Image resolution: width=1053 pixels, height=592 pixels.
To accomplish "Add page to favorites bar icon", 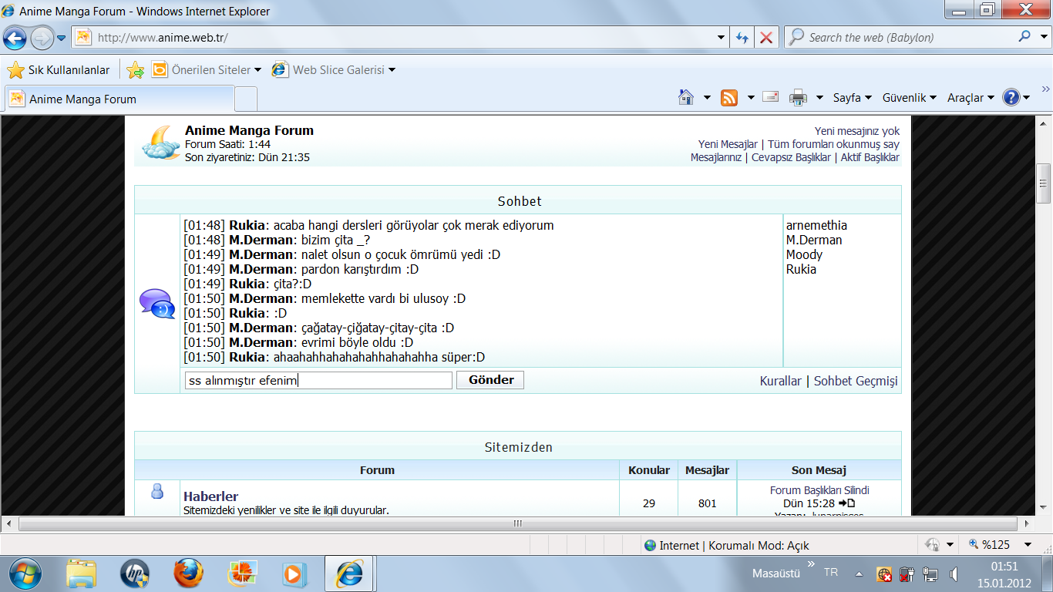I will coord(135,70).
